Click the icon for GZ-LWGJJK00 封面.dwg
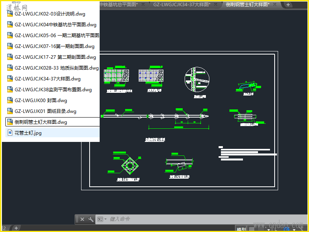 pos(10,101)
